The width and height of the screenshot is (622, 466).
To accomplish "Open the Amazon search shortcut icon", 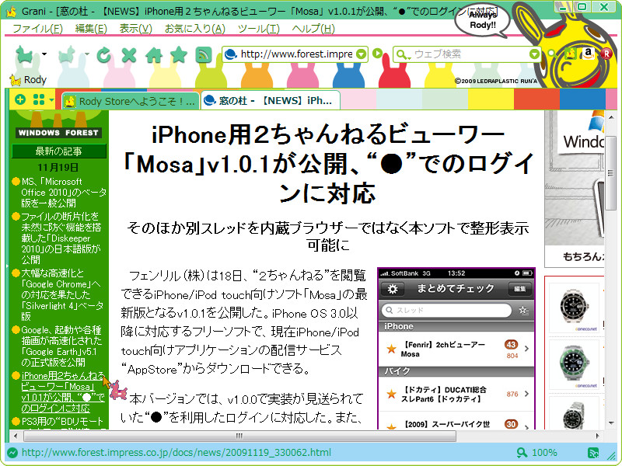I will click(589, 53).
